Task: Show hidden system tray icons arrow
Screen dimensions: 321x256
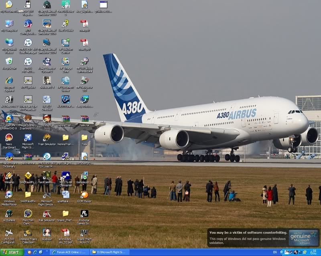Action: coord(282,252)
